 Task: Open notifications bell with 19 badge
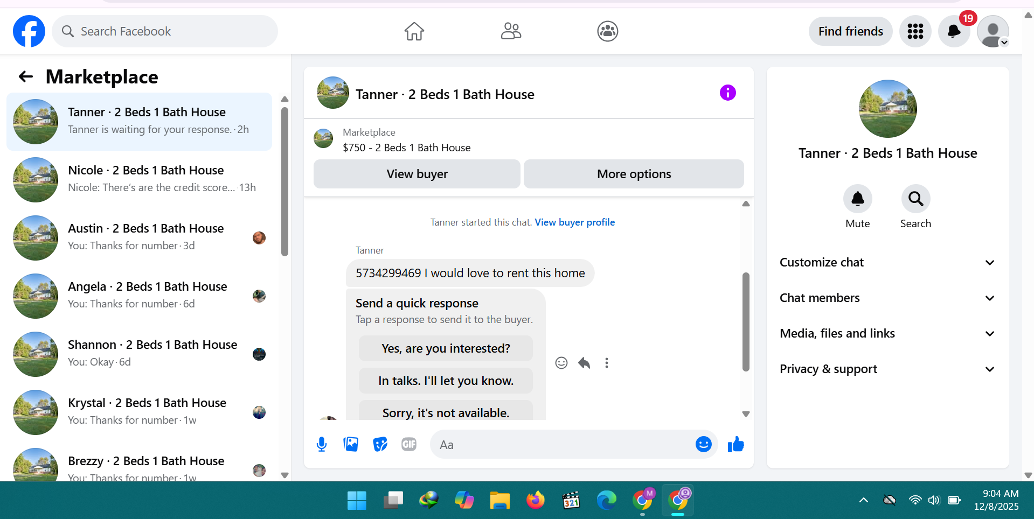954,31
